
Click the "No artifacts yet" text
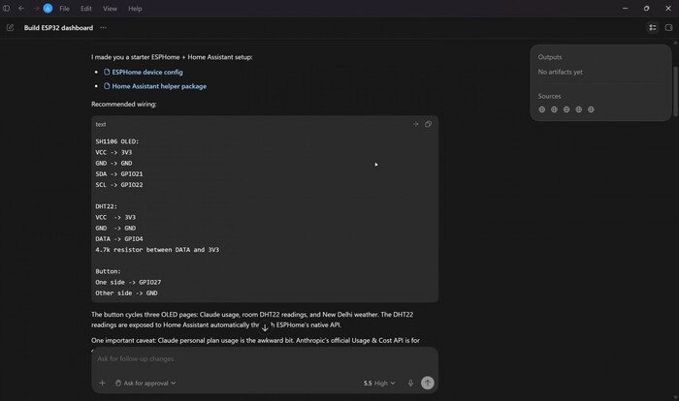(x=560, y=72)
